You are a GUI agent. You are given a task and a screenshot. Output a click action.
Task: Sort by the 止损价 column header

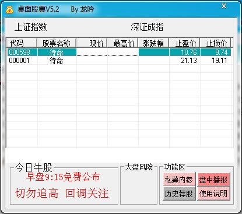click(x=215, y=43)
